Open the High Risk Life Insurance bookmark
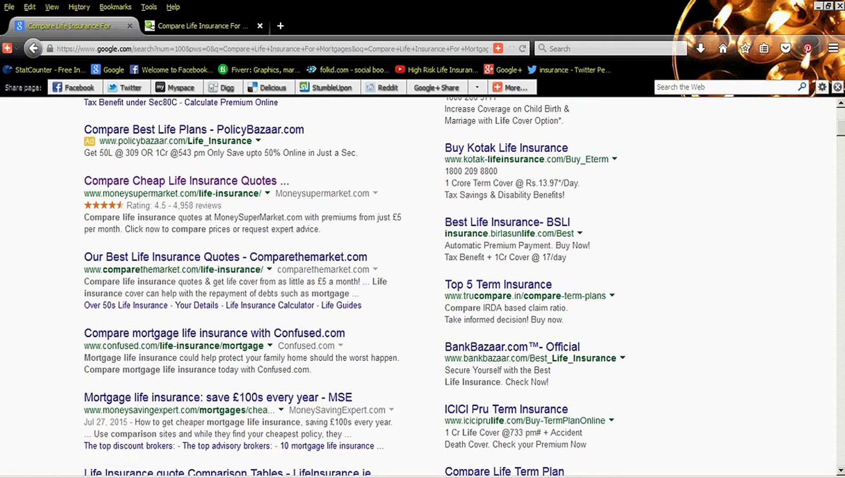The height and width of the screenshot is (478, 845). [x=436, y=70]
